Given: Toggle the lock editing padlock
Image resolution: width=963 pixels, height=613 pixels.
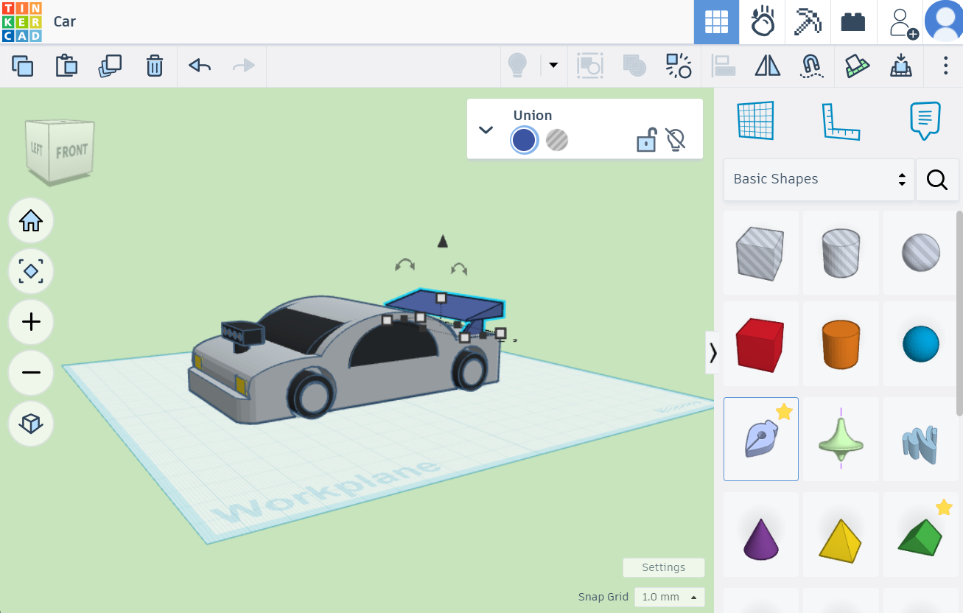Looking at the screenshot, I should tap(646, 139).
